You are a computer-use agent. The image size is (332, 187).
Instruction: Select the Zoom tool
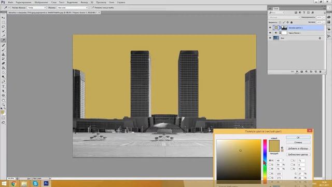[x=3, y=105]
